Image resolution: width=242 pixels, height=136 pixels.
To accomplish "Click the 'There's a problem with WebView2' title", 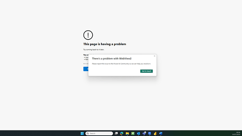I will 112,59.
